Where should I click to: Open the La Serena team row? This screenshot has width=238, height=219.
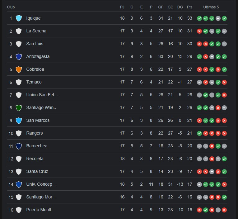(x=117, y=31)
